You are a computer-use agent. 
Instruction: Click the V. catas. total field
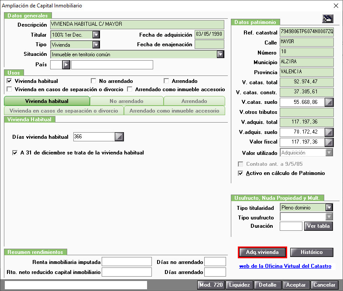pos(307,82)
